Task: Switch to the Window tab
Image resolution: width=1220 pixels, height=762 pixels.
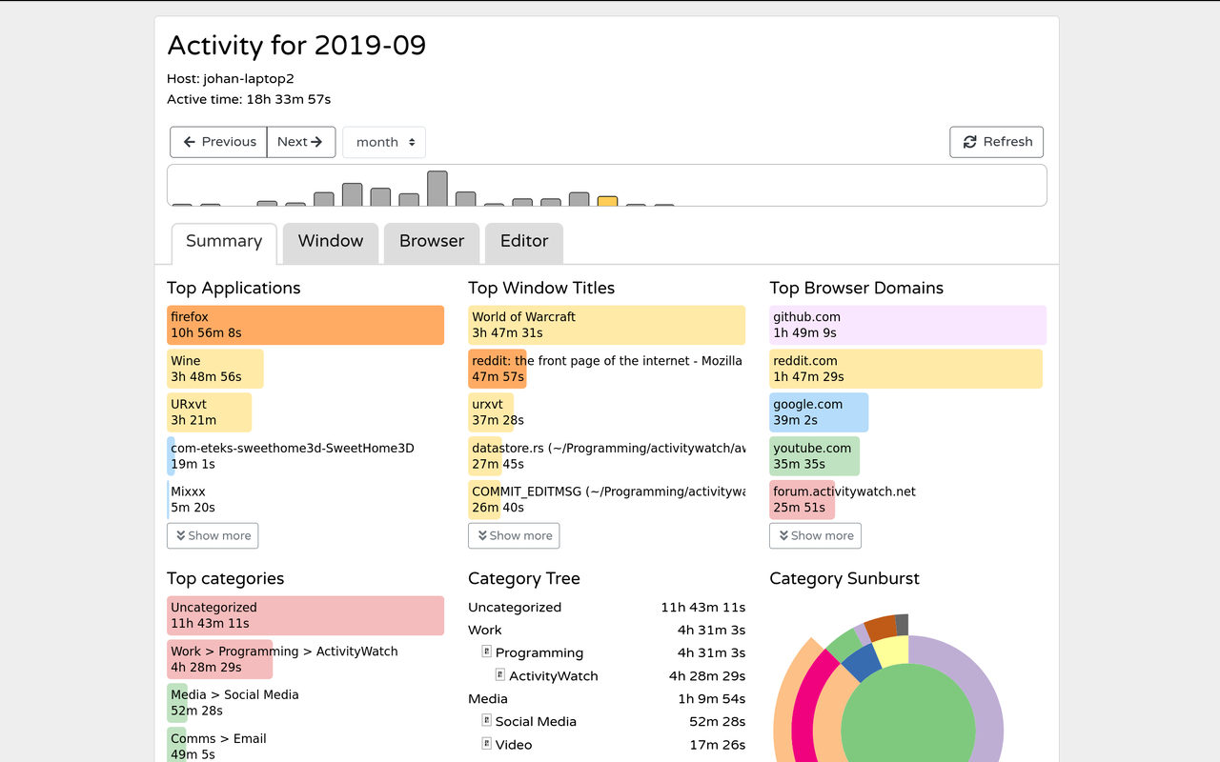Action: pyautogui.click(x=330, y=242)
